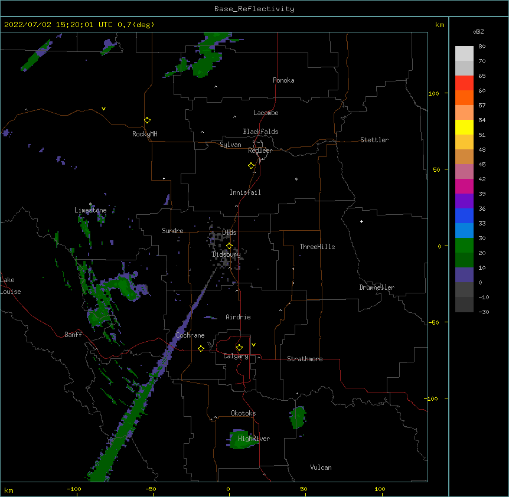Click the white asterisk marker east of Innisfail
509x497 pixels.
tap(296, 179)
